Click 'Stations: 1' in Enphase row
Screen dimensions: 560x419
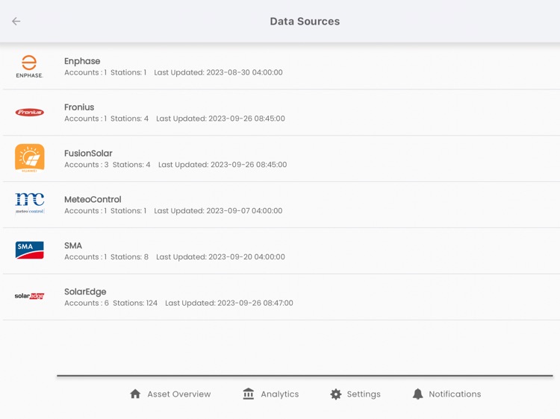(x=128, y=72)
